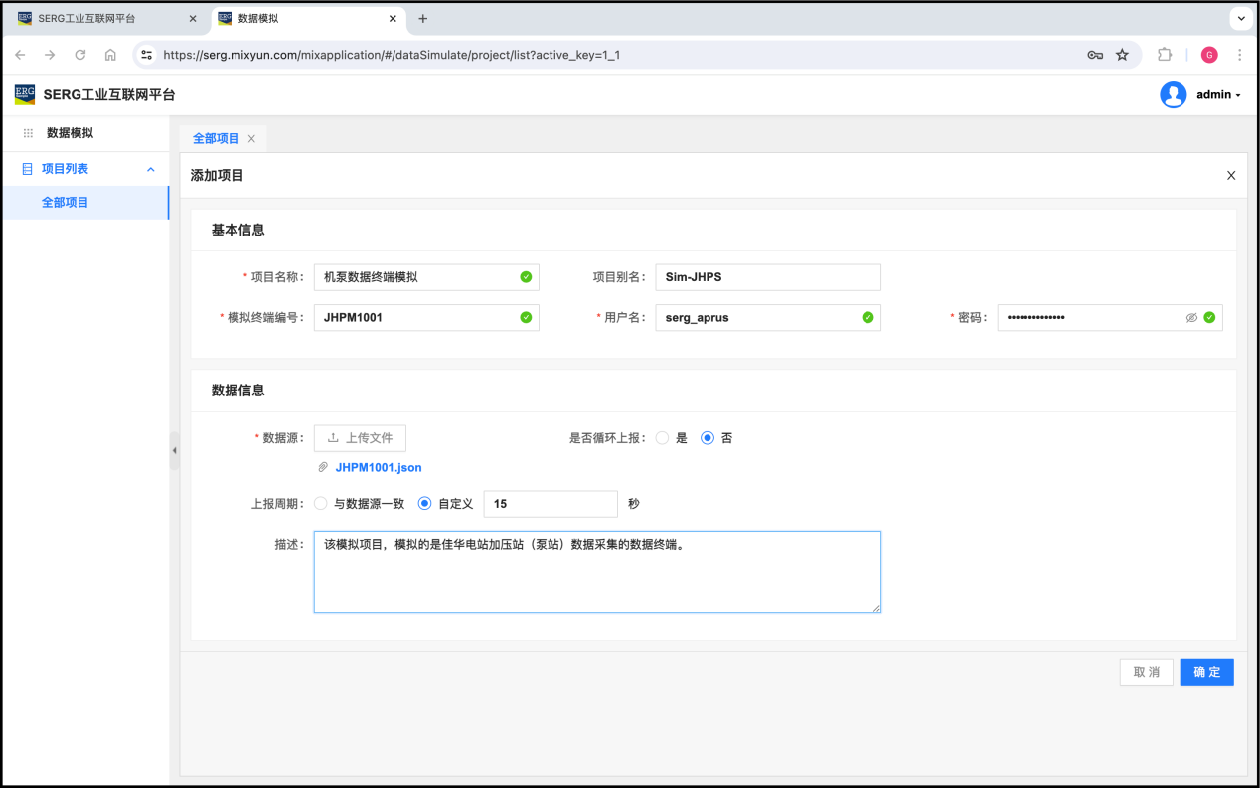
Task: Click the paperclip icon beside JHPM1001.json
Action: [x=323, y=467]
